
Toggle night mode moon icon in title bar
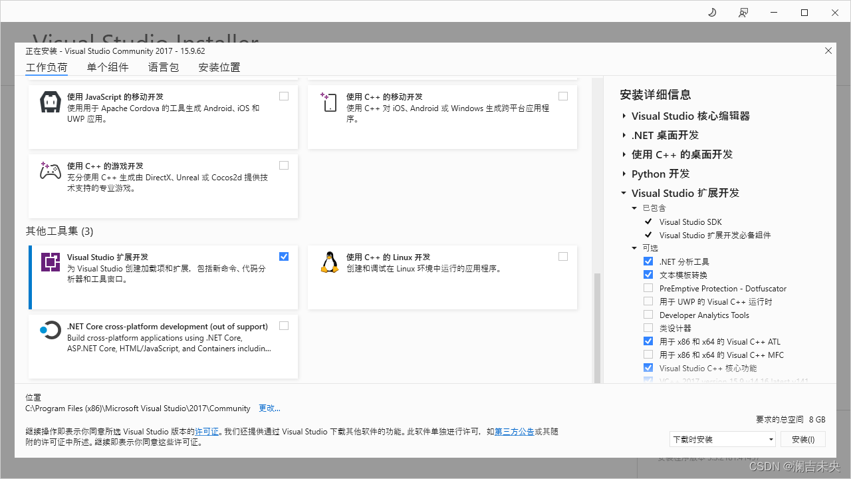pyautogui.click(x=712, y=12)
